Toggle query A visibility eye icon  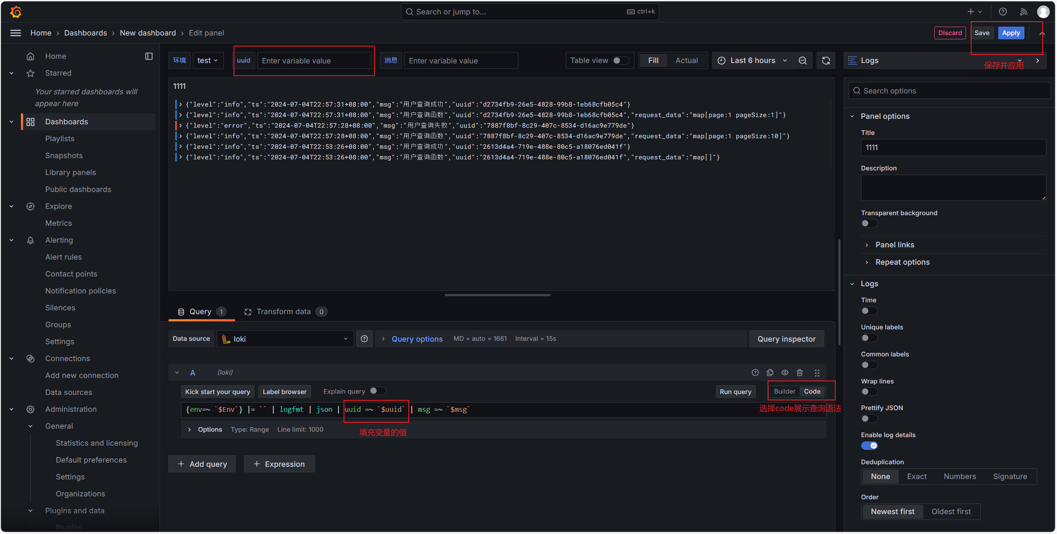(x=785, y=372)
